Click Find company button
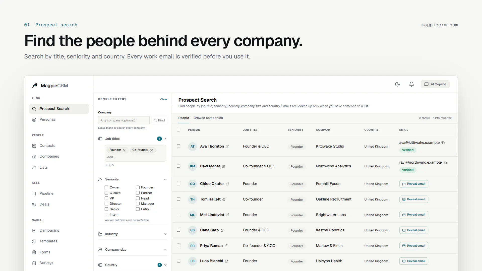 pos(159,120)
